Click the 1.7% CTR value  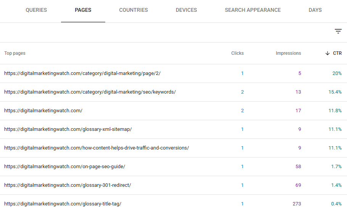336,167
